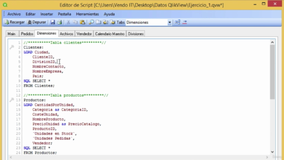Screen dimensions: 284x160
Task: Click 'LOAD Ciudad,' on line 3
Action: tap(36, 52)
